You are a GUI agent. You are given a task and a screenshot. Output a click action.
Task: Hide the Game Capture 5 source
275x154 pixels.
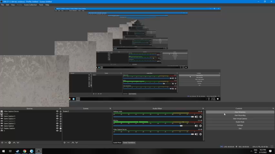57,116
